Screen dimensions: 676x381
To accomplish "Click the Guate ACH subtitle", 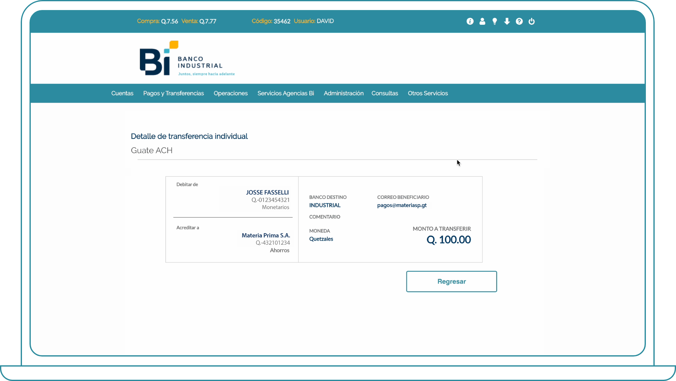I will [x=152, y=150].
